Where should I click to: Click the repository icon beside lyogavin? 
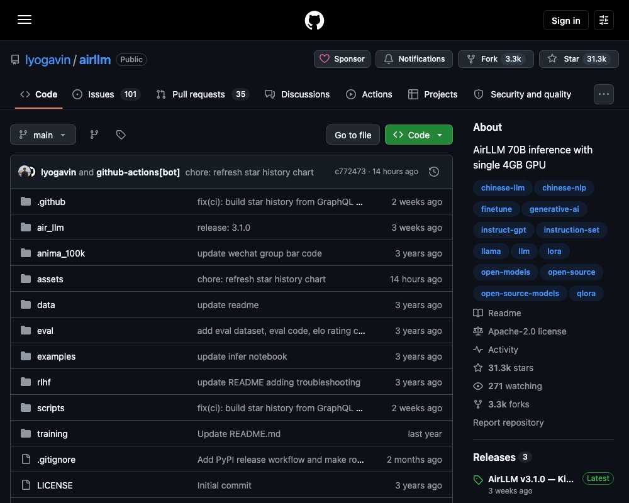(x=15, y=60)
